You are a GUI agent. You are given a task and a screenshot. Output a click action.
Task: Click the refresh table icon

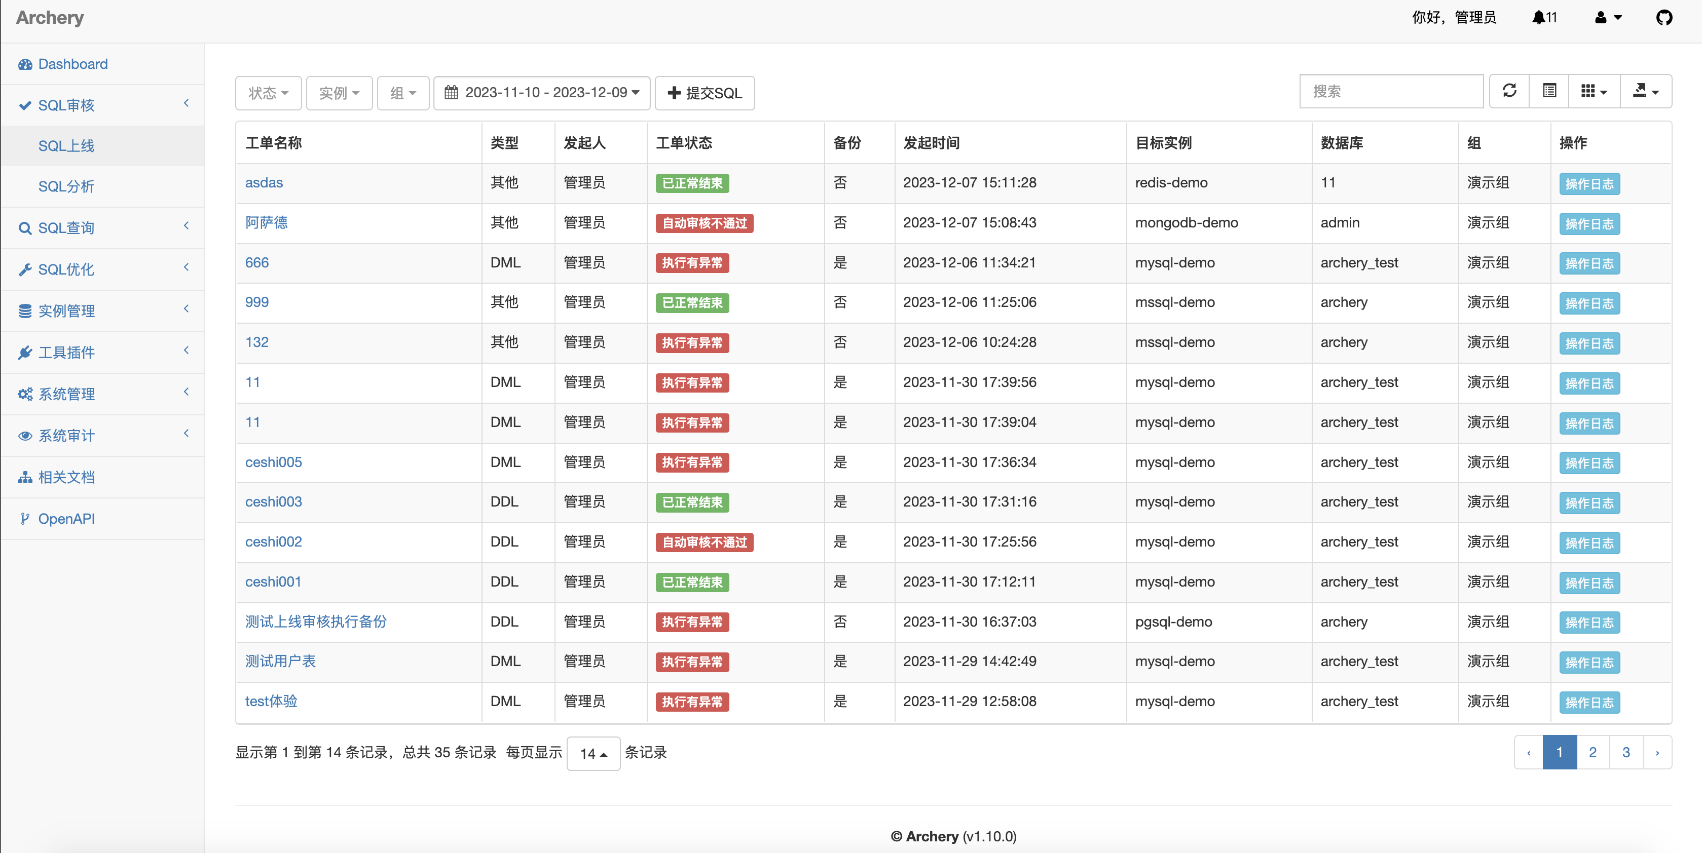[1509, 91]
